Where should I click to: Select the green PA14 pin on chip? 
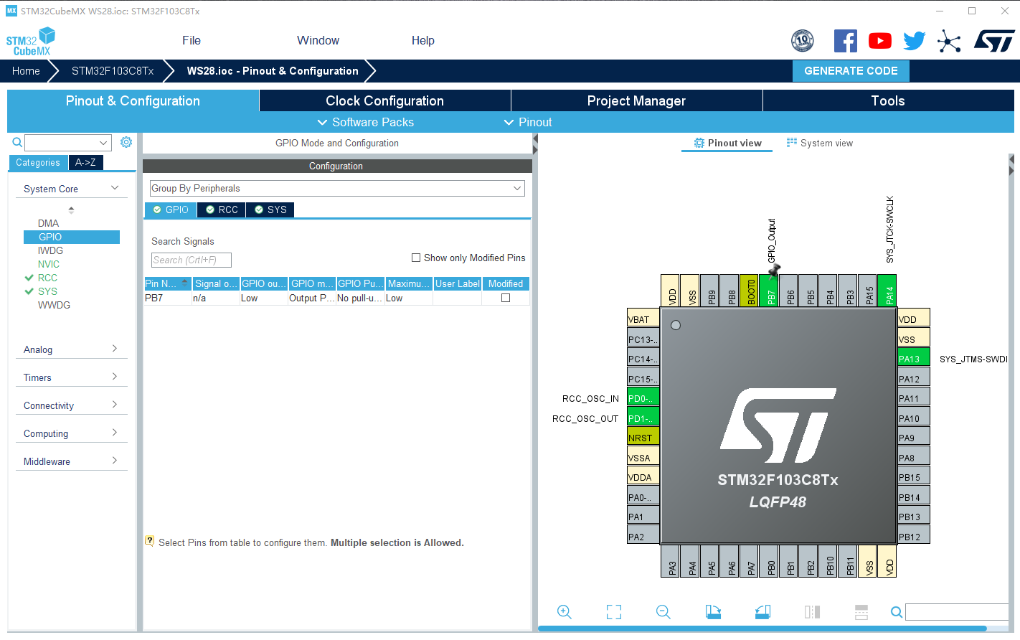887,291
